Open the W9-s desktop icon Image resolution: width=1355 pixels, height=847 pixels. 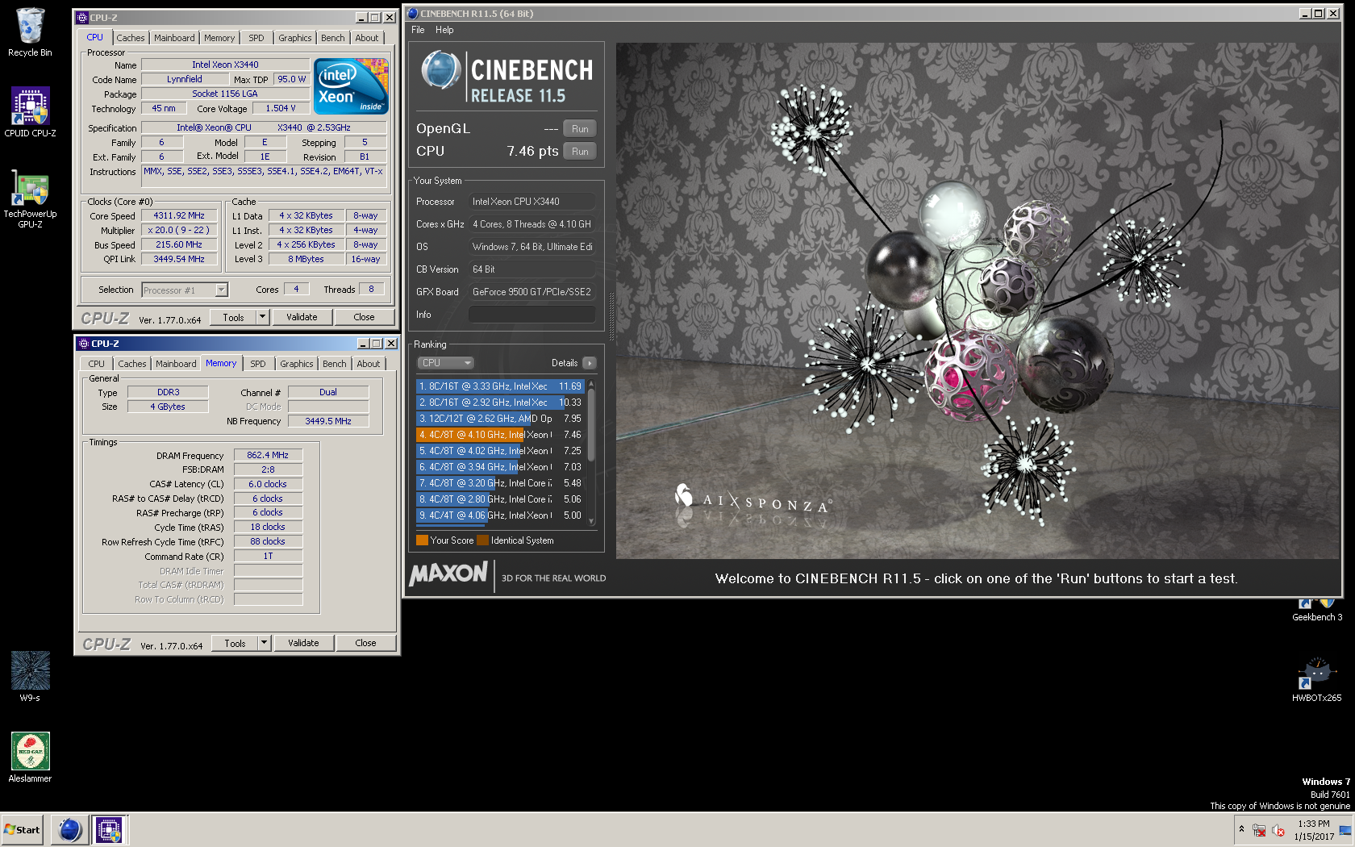[30, 676]
